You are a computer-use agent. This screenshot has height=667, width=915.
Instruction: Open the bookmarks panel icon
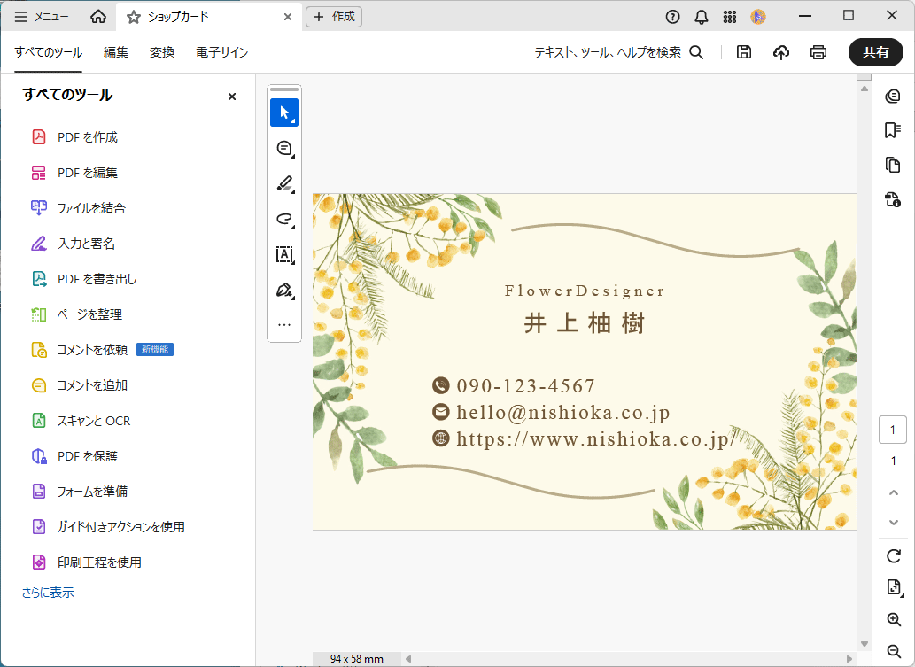click(893, 131)
